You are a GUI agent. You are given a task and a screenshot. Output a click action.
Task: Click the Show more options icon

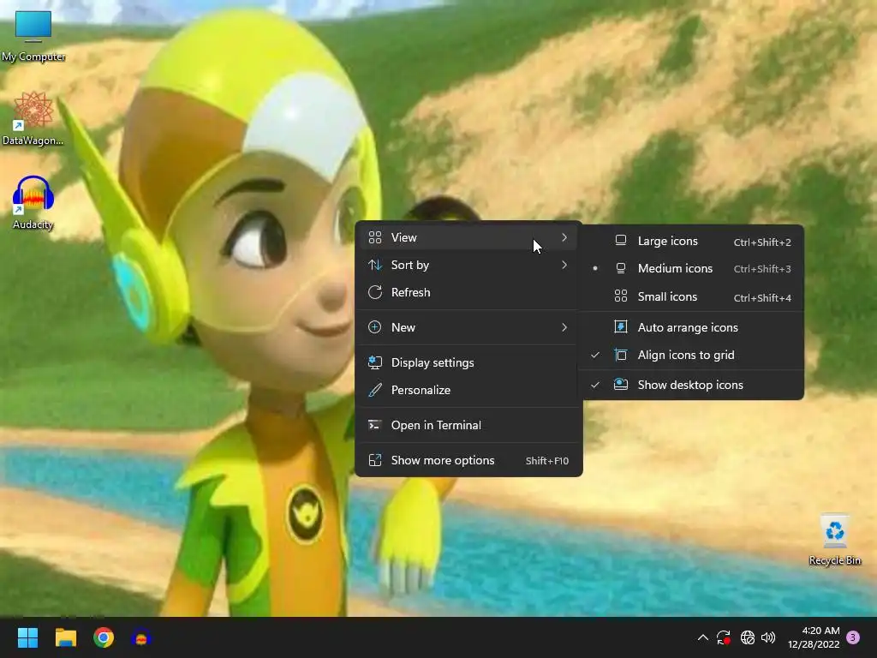375,460
